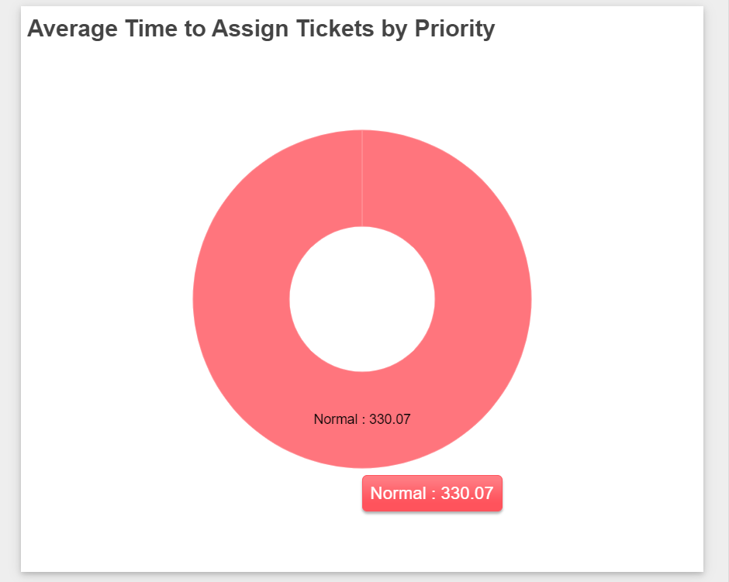Click the word "Normal" in the red tooltip
Image resolution: width=729 pixels, height=582 pixels.
398,494
